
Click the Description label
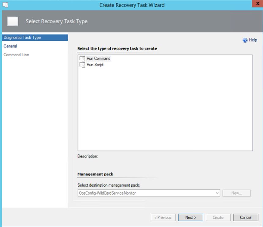click(x=88, y=156)
